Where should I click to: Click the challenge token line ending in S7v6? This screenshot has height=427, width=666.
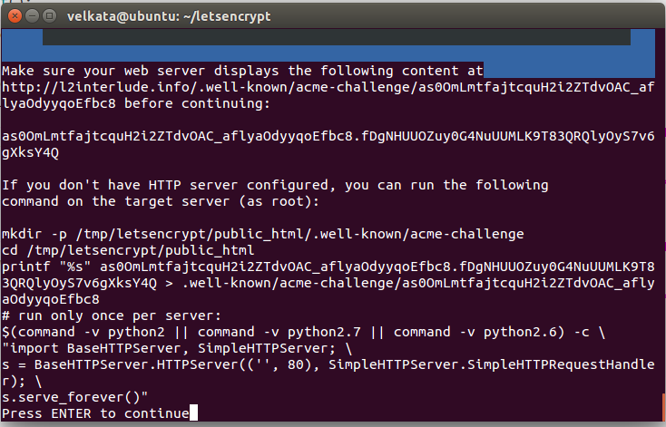pos(328,136)
